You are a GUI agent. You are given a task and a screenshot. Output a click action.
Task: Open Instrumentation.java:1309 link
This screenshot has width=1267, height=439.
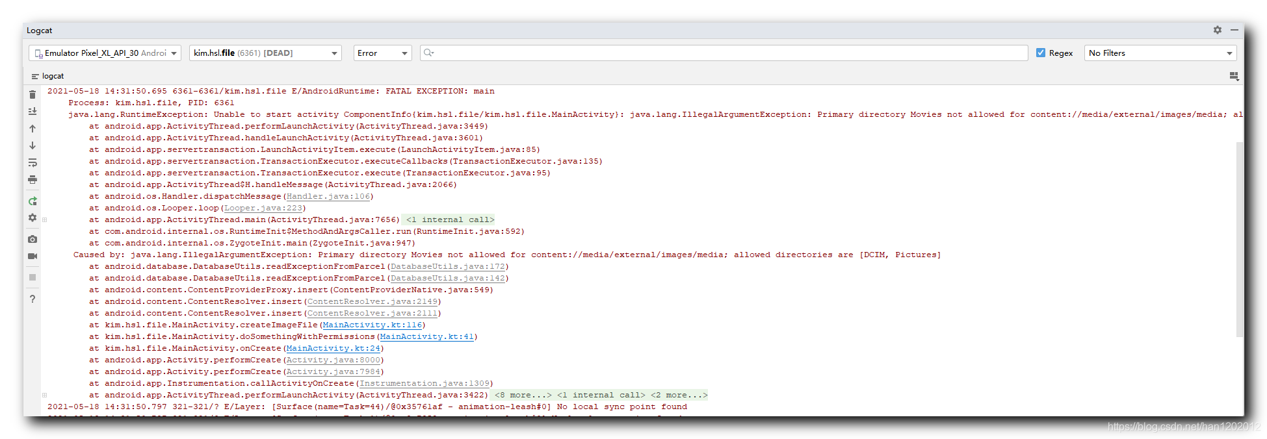pyautogui.click(x=425, y=383)
